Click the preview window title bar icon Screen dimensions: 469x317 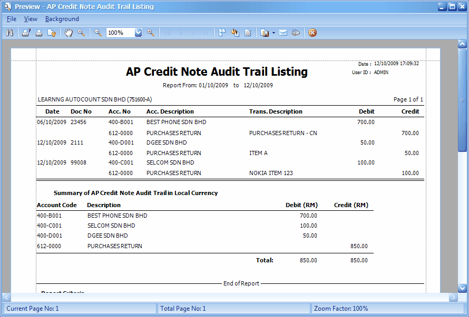coord(8,6)
